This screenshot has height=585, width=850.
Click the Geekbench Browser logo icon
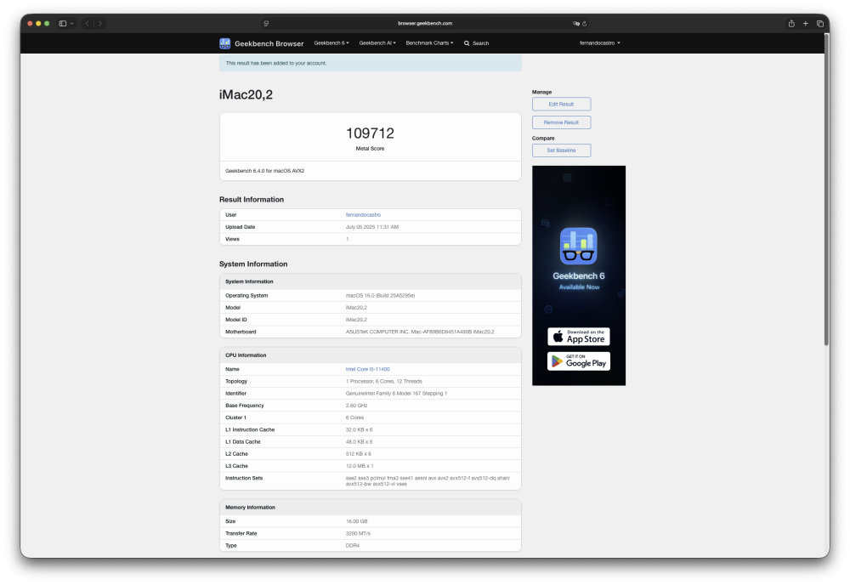[225, 43]
